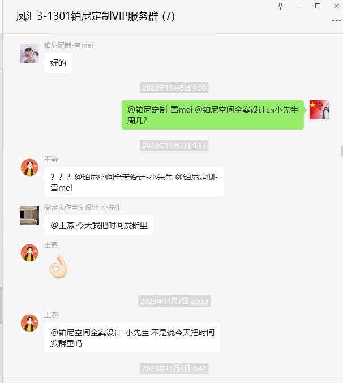Open 铂尼定制-雪mei's avatar profile
The image size is (343, 383).
(29, 53)
